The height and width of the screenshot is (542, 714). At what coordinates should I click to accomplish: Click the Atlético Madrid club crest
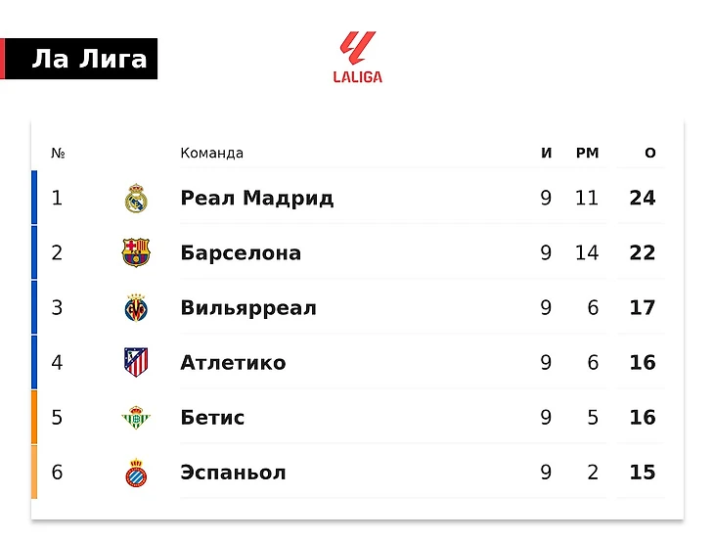click(x=136, y=363)
